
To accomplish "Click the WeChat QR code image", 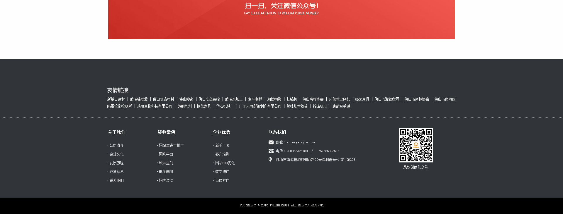I will tap(416, 145).
